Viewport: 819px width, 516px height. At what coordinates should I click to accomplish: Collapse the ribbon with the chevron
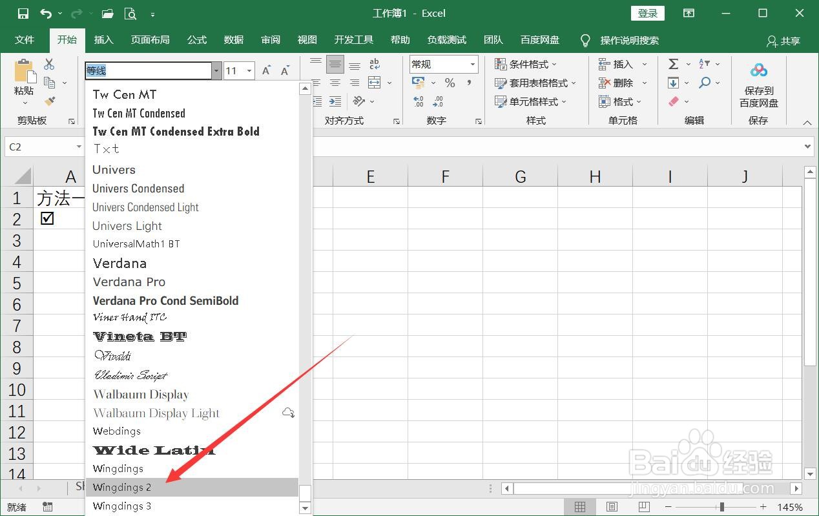click(x=807, y=122)
